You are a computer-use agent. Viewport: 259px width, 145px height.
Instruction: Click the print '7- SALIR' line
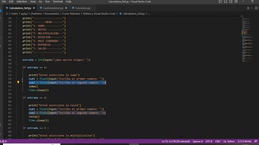coord(44,48)
